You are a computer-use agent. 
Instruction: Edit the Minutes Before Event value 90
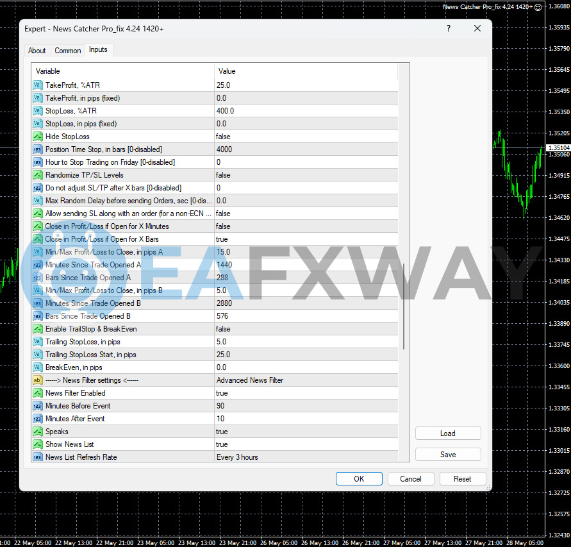click(x=306, y=406)
